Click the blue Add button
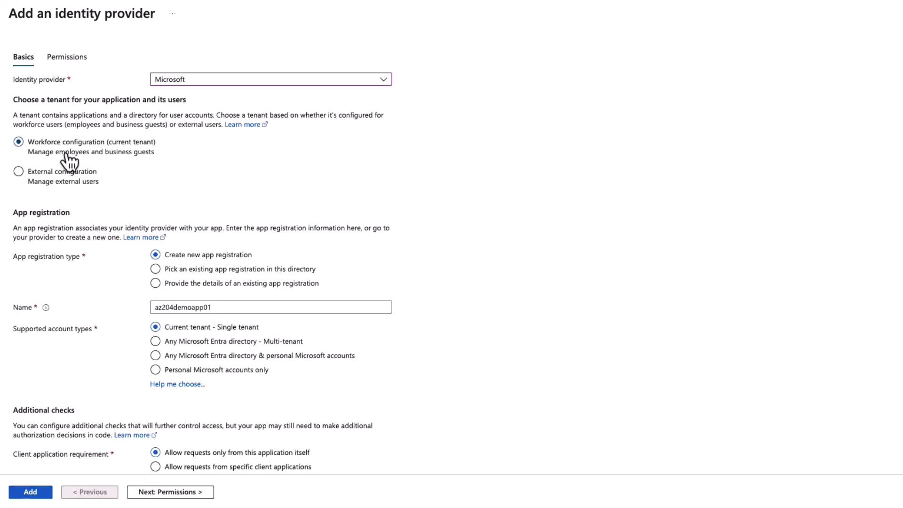The image size is (903, 508). coord(31,492)
